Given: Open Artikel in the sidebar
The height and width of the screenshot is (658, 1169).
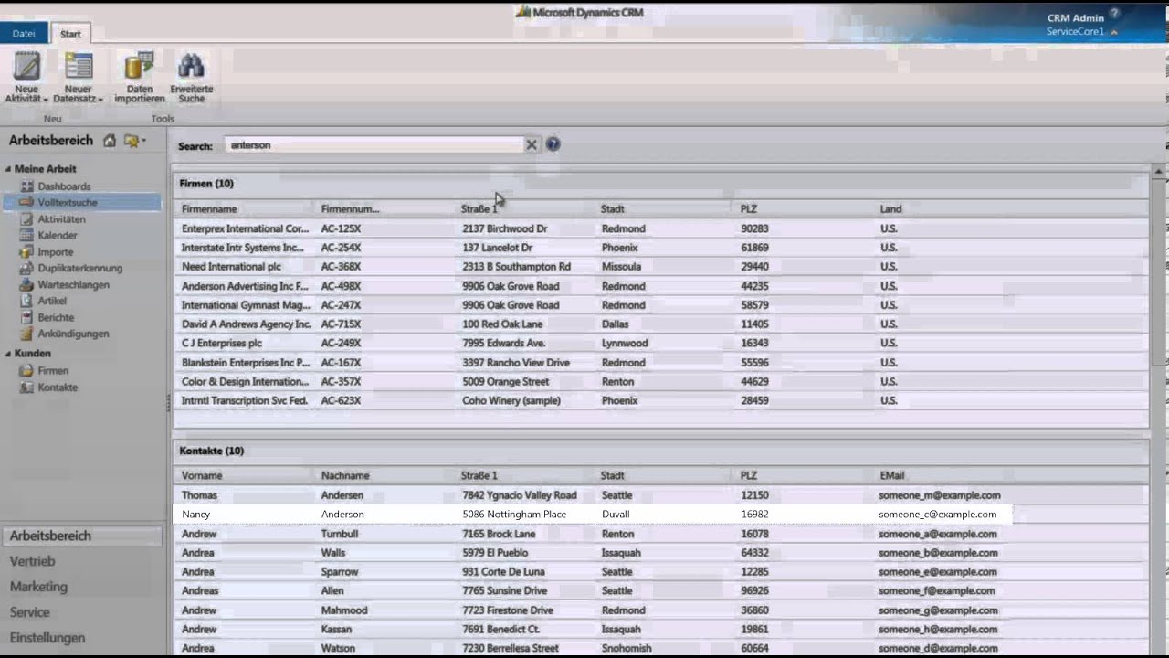Looking at the screenshot, I should tap(52, 302).
